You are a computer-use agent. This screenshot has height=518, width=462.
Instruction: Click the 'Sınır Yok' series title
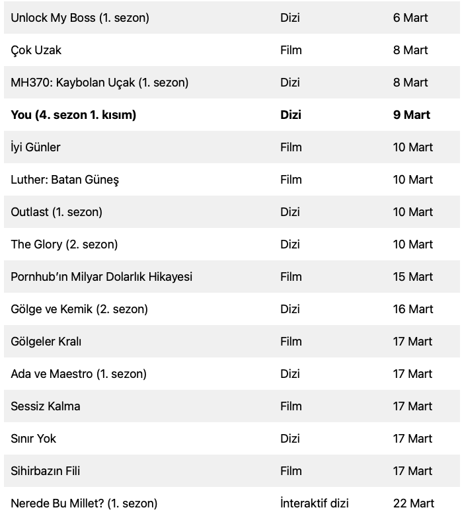(34, 439)
